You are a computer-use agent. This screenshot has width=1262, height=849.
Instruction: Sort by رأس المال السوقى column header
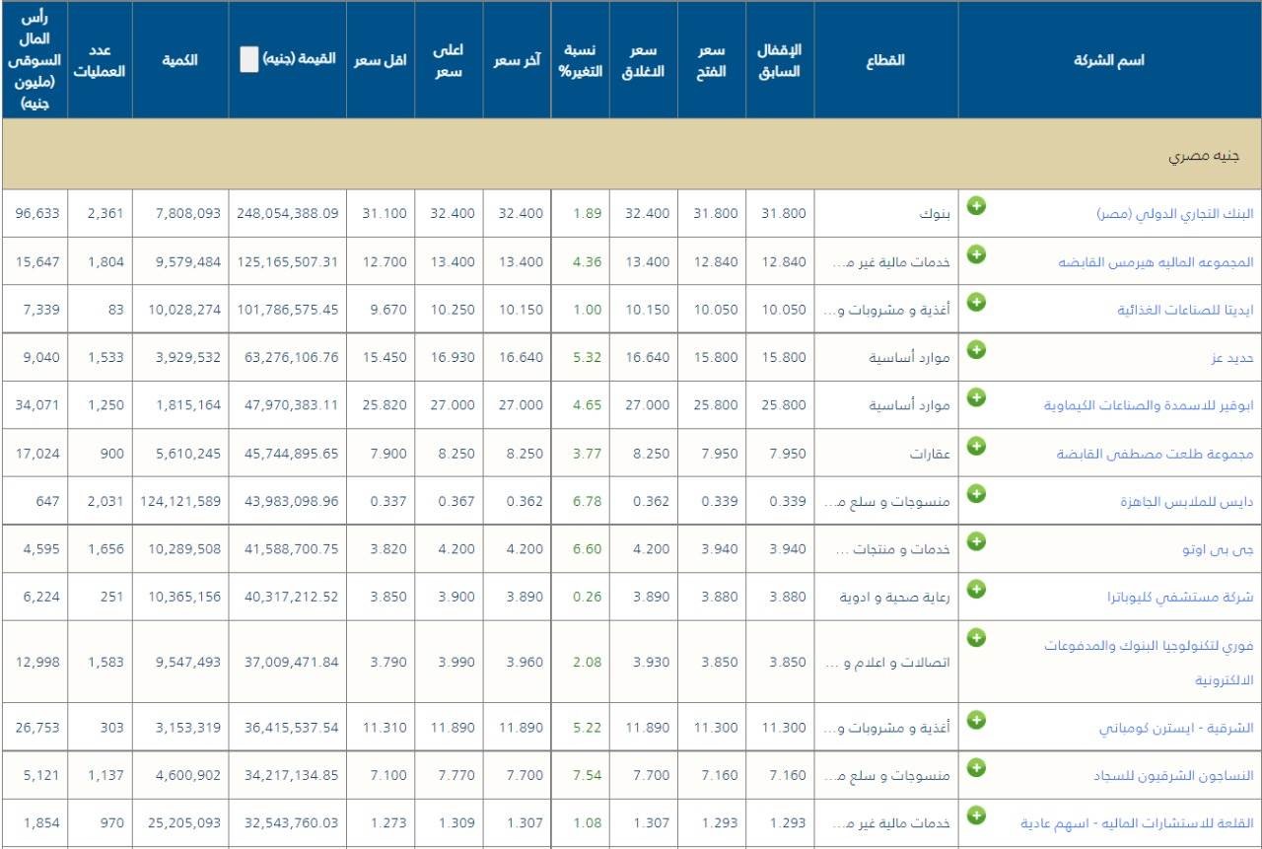coord(35,60)
